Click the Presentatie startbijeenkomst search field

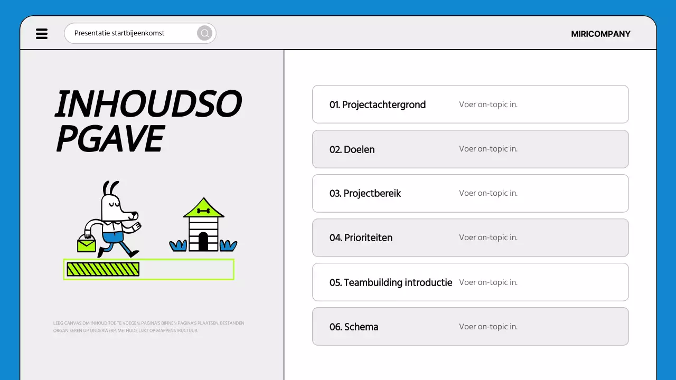coord(132,33)
